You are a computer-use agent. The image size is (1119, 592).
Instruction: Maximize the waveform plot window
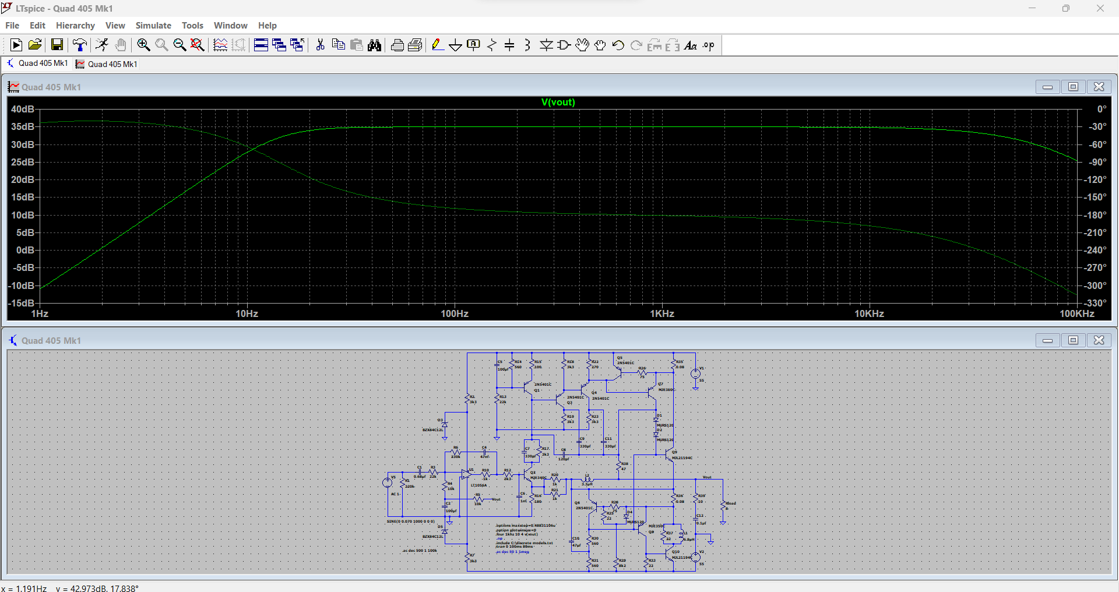point(1073,87)
